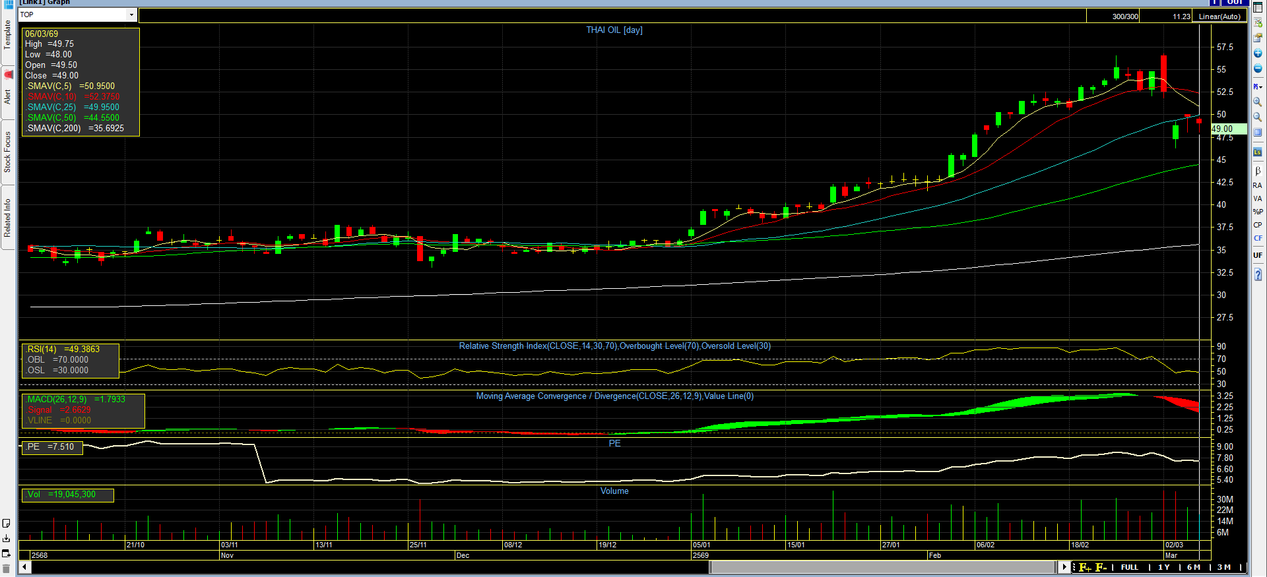Click the blue list panel icon

(1258, 133)
